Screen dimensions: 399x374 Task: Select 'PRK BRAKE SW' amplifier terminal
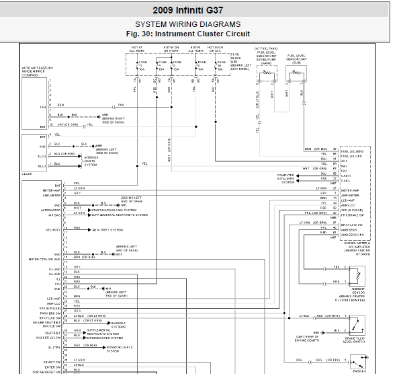point(353,215)
